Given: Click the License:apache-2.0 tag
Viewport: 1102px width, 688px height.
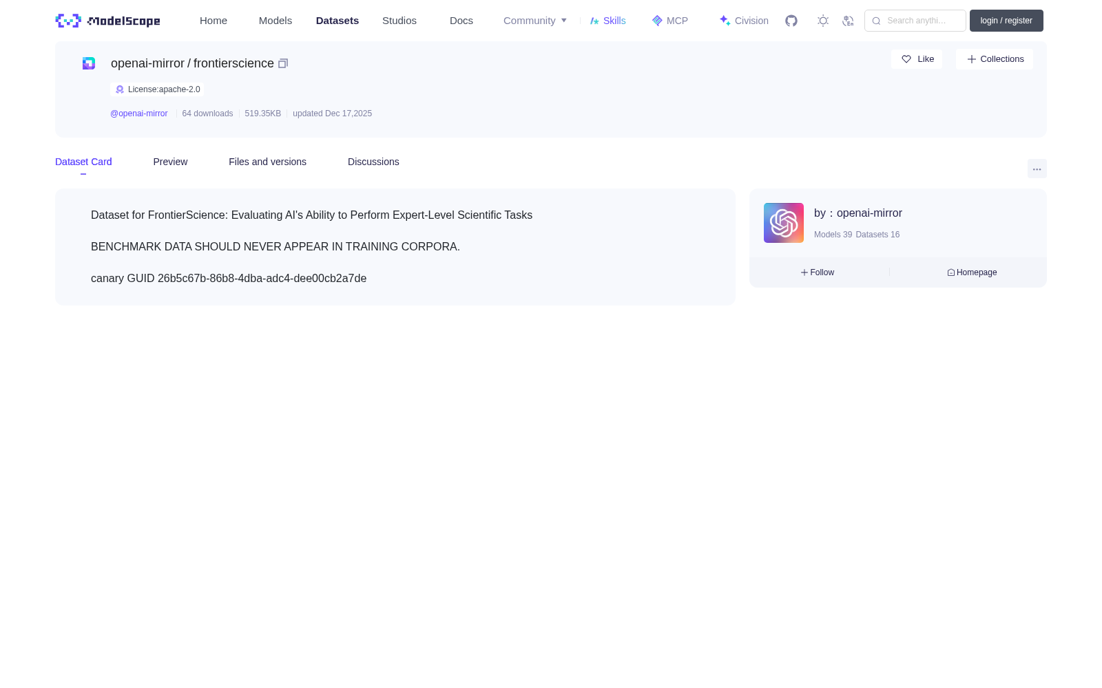Looking at the screenshot, I should (x=157, y=89).
